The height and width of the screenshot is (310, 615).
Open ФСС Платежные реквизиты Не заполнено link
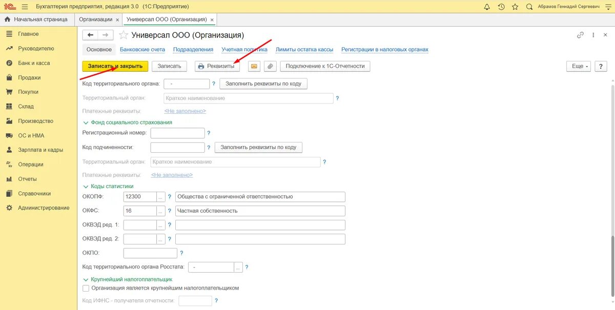point(172,175)
